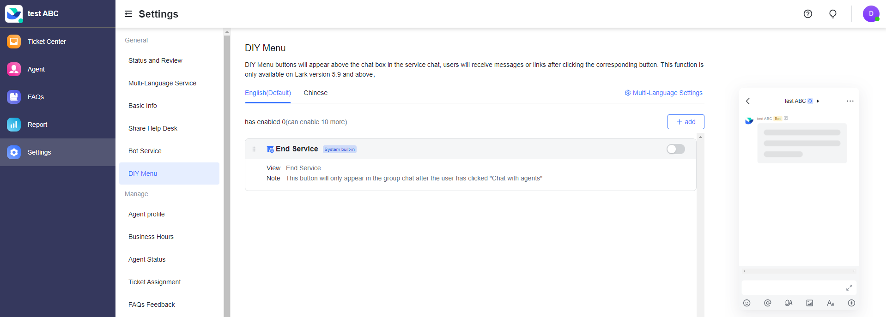Open FAQs Feedback settings

[x=169, y=305]
